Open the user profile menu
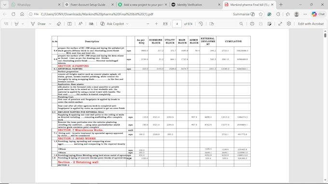This screenshot has width=328, height=184. tap(297, 14)
